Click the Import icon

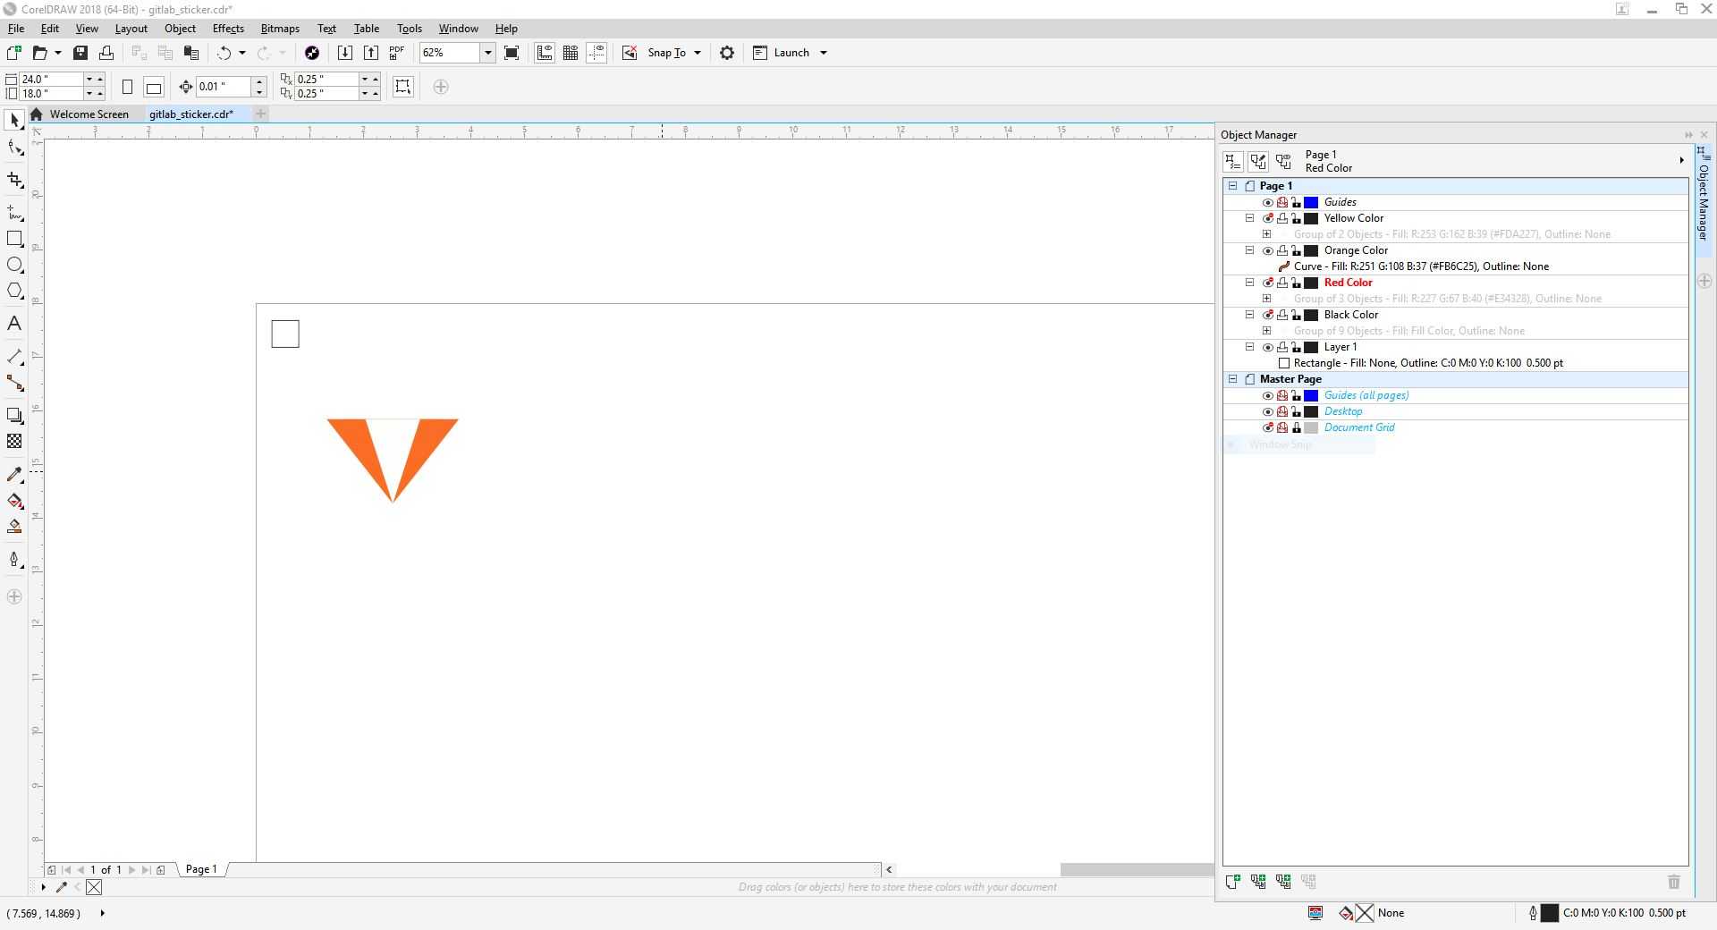click(345, 53)
